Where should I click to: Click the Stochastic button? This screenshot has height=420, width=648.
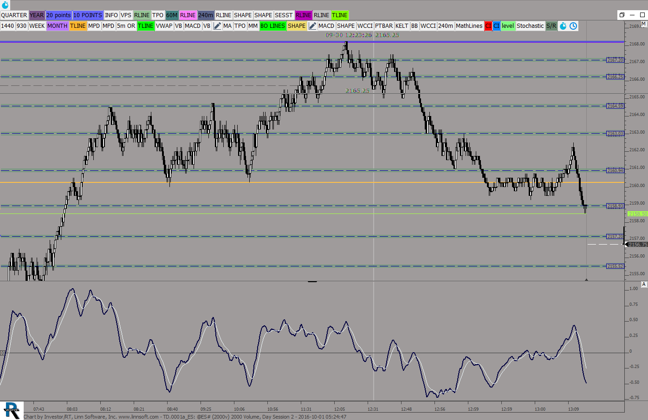(x=530, y=26)
